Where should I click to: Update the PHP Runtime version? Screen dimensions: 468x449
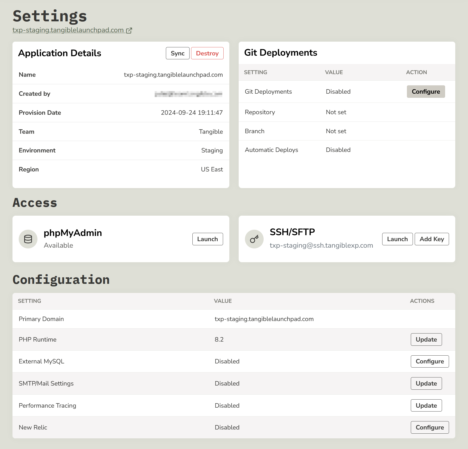426,339
